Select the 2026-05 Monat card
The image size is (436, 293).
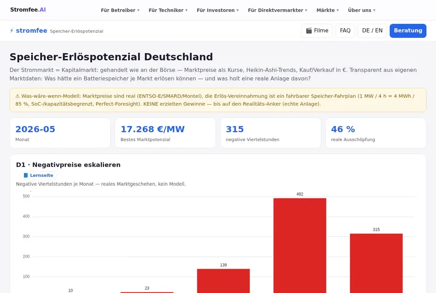point(60,133)
